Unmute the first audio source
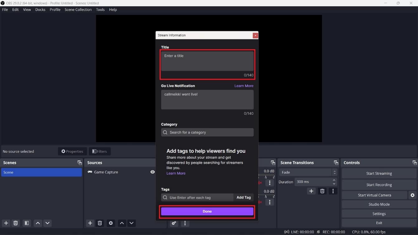The height and width of the screenshot is (235, 418). (x=260, y=183)
